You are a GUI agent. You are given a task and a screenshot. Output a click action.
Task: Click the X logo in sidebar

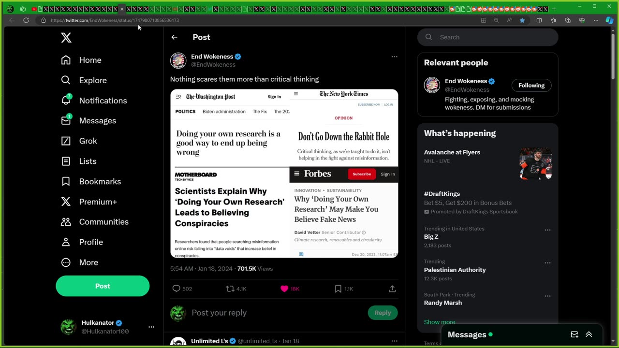pos(66,38)
